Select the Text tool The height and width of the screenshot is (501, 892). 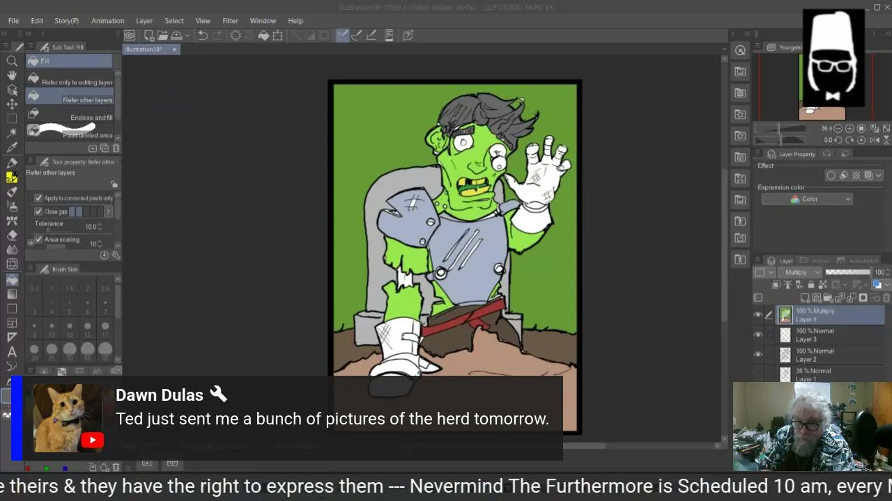coord(12,351)
